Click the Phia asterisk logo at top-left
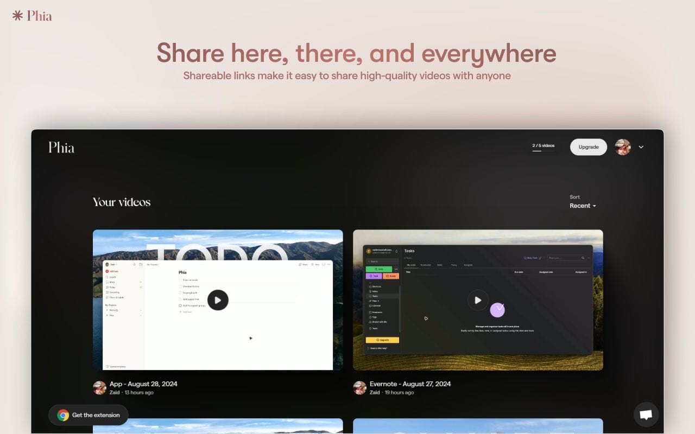Image resolution: width=695 pixels, height=434 pixels. click(x=18, y=16)
